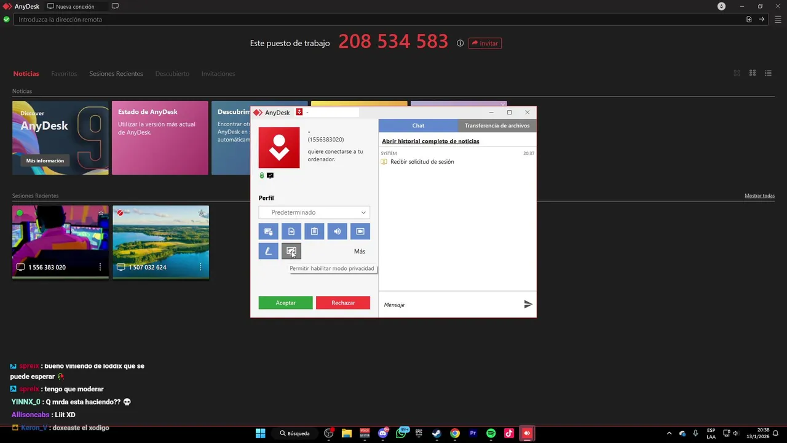The width and height of the screenshot is (787, 443).
Task: Open recent session 1 507 032 624 thumbnail
Action: point(160,242)
